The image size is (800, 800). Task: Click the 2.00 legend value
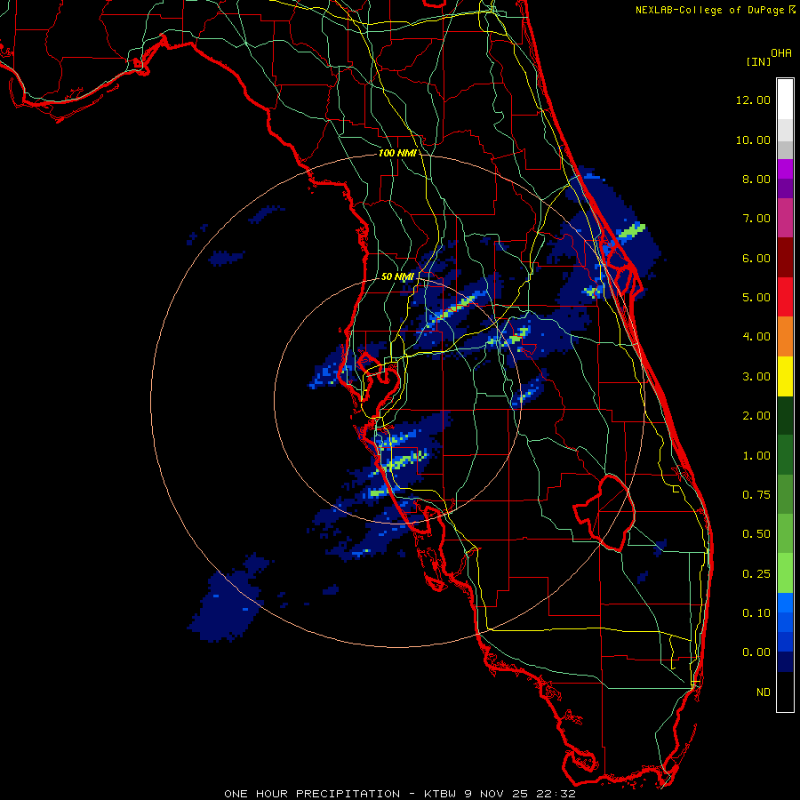[x=756, y=416]
